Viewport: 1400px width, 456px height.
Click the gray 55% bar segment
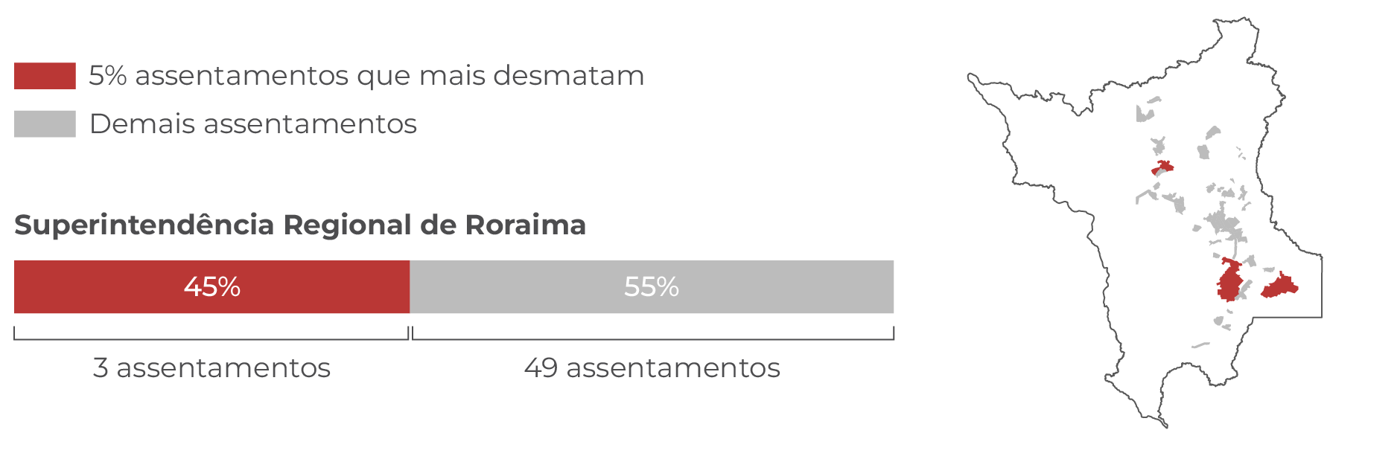point(652,287)
